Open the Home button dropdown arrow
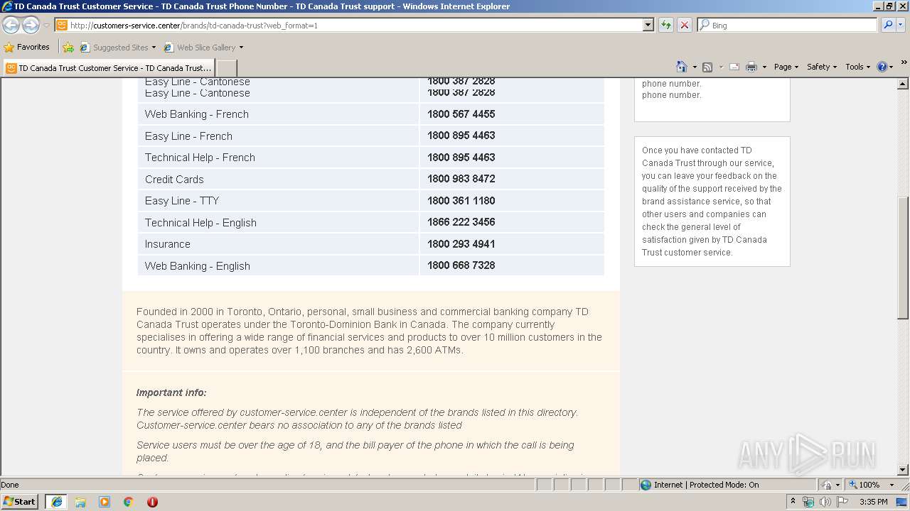The image size is (910, 511). tap(695, 67)
